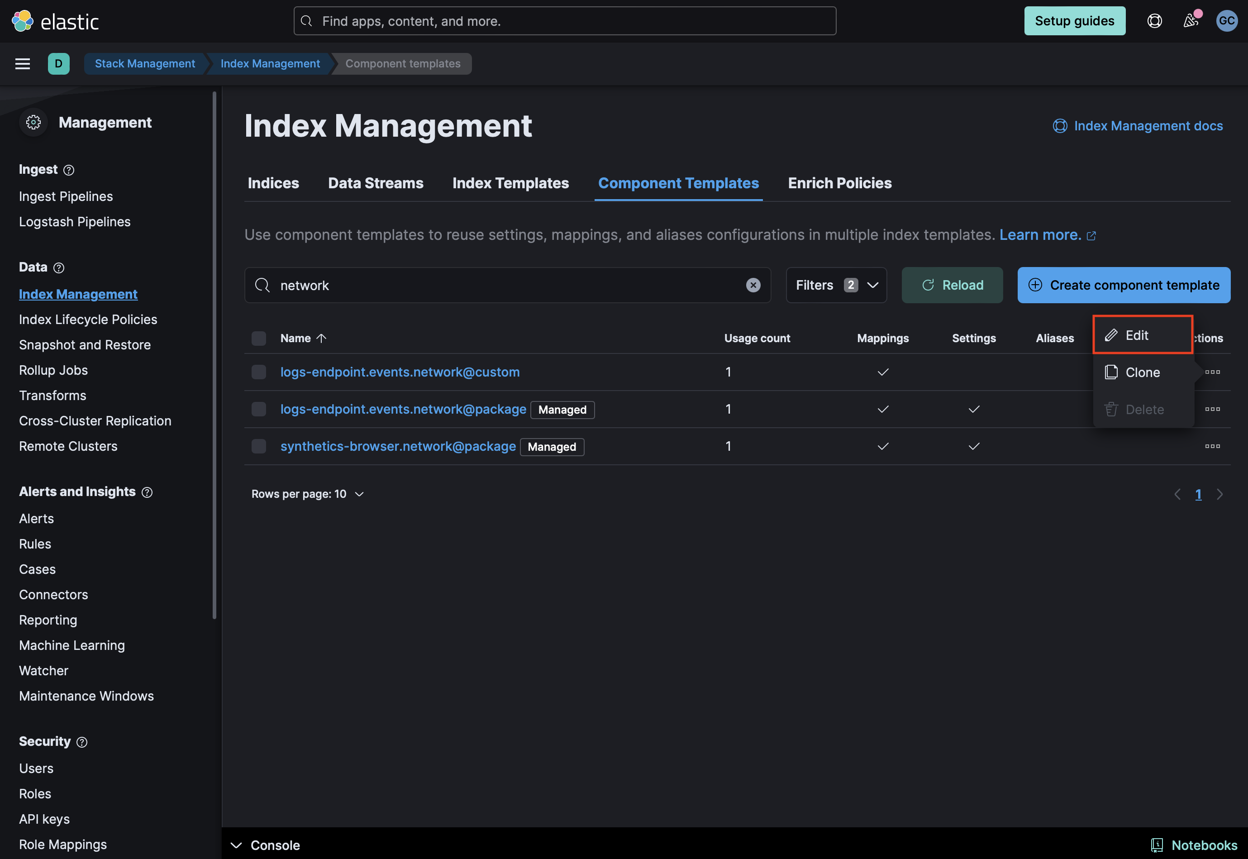
Task: Check logs-endpoint.events.network@custom row checkbox
Action: pyautogui.click(x=259, y=372)
